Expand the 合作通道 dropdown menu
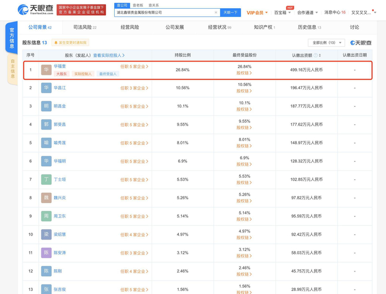 click(x=307, y=13)
